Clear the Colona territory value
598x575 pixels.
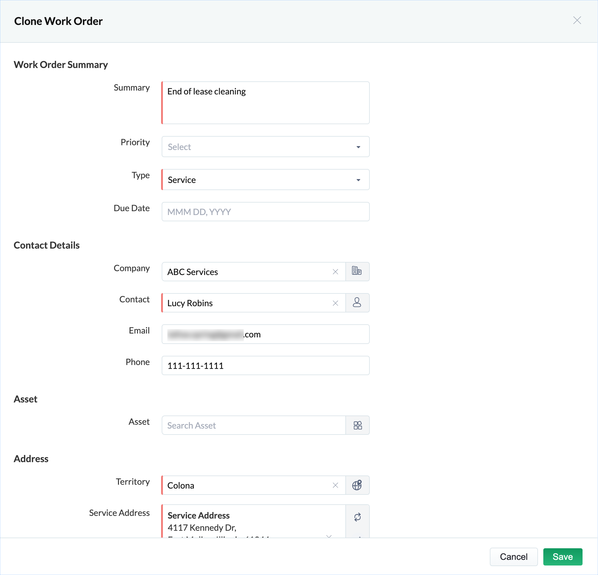pos(335,485)
